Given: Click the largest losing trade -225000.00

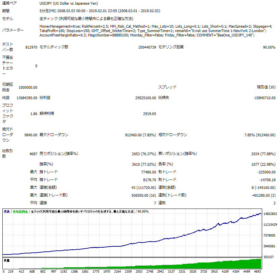Looking at the screenshot, I should (266, 172).
